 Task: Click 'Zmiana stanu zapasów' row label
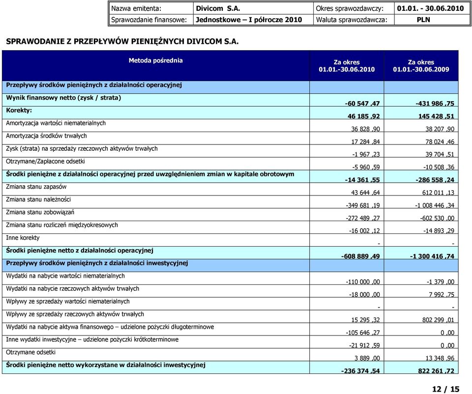[36, 187]
